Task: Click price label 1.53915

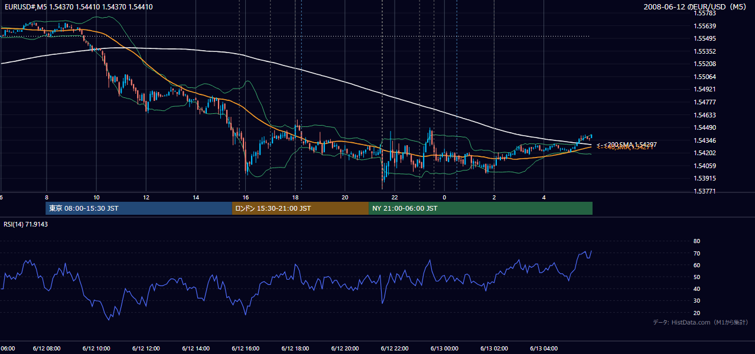Action: [705, 178]
